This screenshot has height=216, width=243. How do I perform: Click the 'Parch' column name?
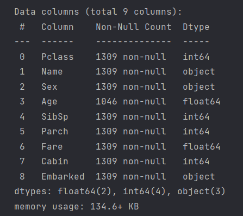55,132
